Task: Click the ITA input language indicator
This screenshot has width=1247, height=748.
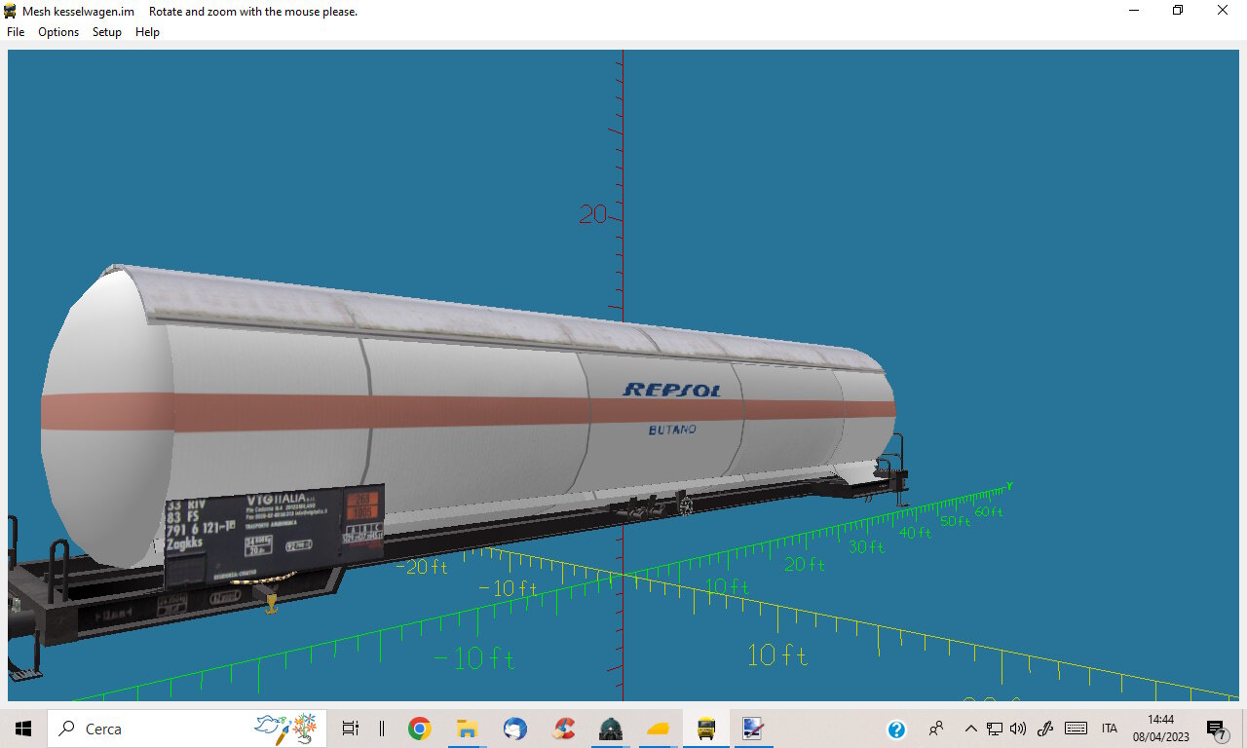Action: (x=1110, y=729)
